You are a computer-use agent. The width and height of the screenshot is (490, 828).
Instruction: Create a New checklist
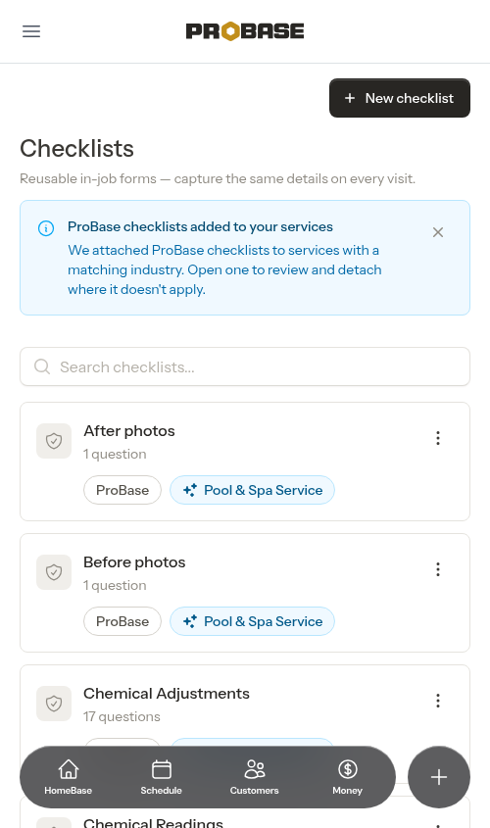(400, 98)
